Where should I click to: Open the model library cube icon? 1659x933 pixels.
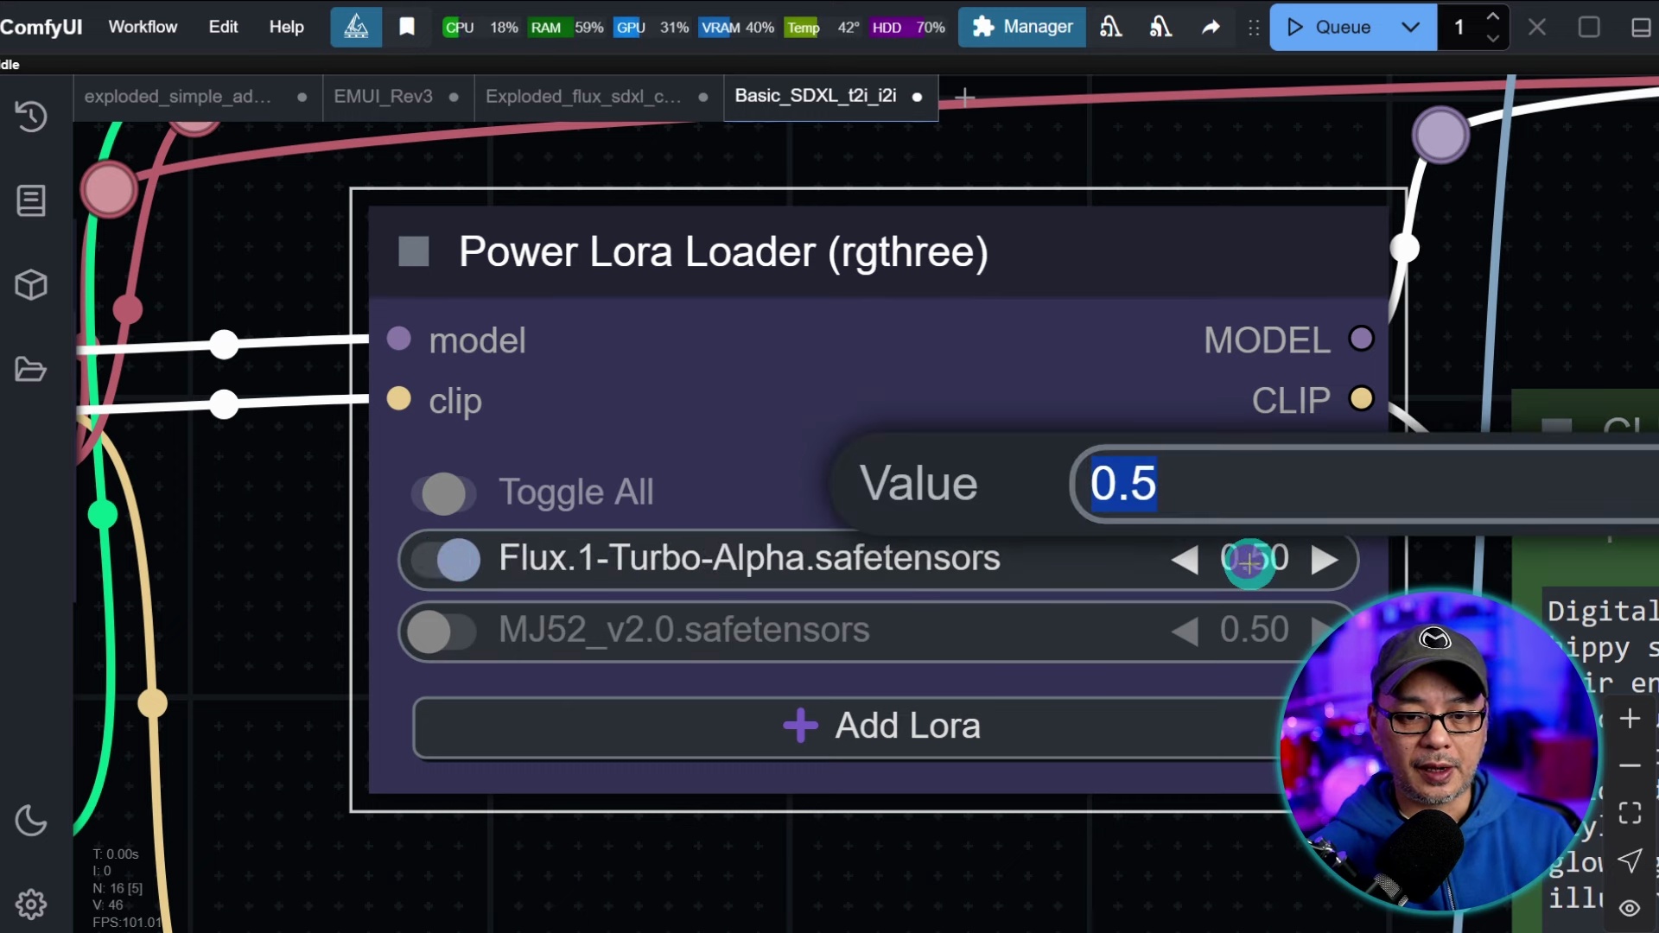pos(31,285)
